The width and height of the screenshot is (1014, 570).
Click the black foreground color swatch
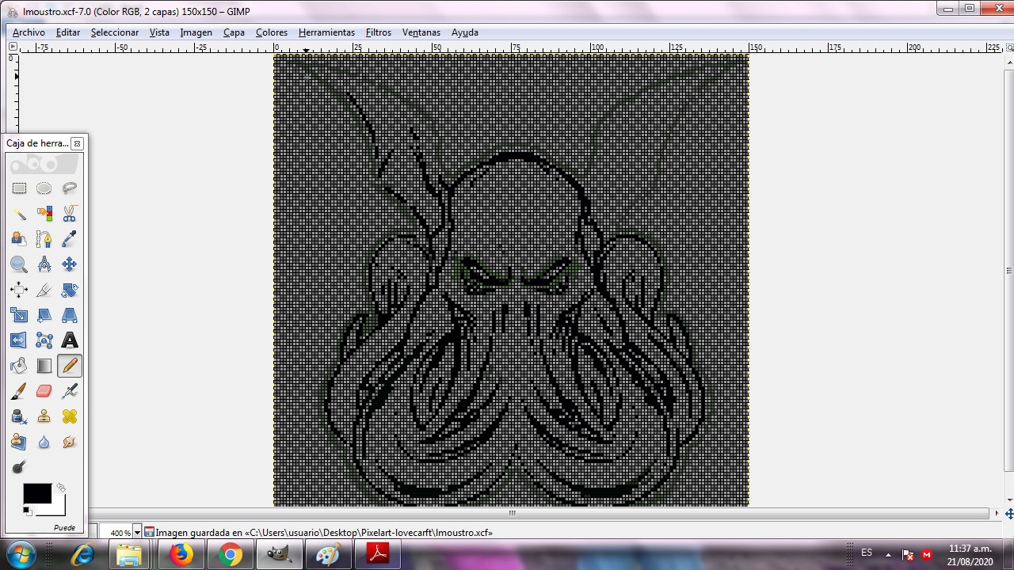[x=36, y=493]
